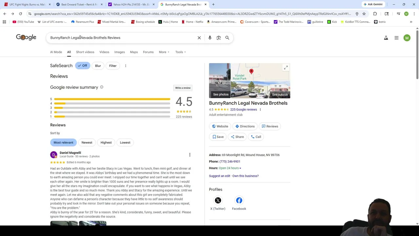Open Search Labs flask icon
The image size is (419, 236).
[x=386, y=38]
